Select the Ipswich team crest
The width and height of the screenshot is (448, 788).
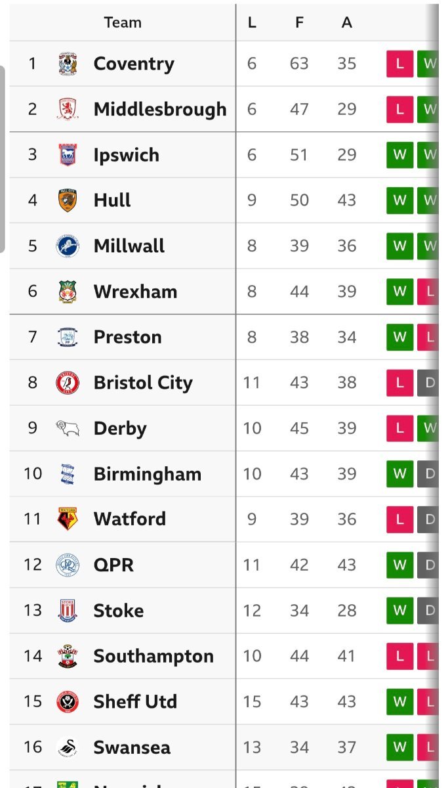(68, 155)
